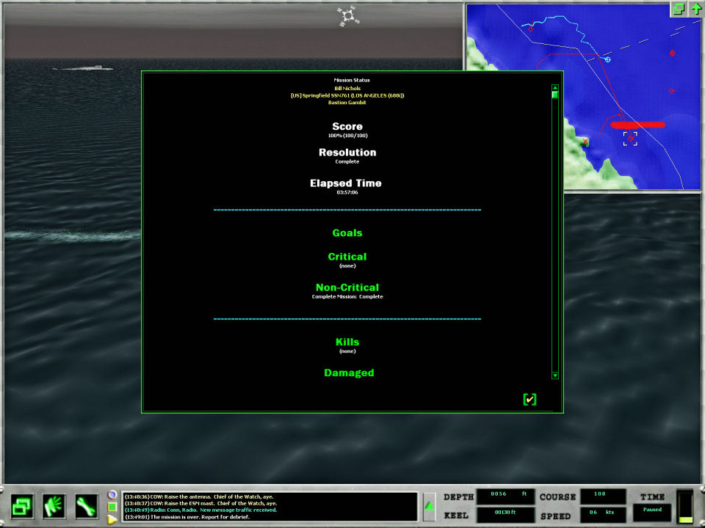
Task: Open the wrench options icon
Action: coord(87,506)
